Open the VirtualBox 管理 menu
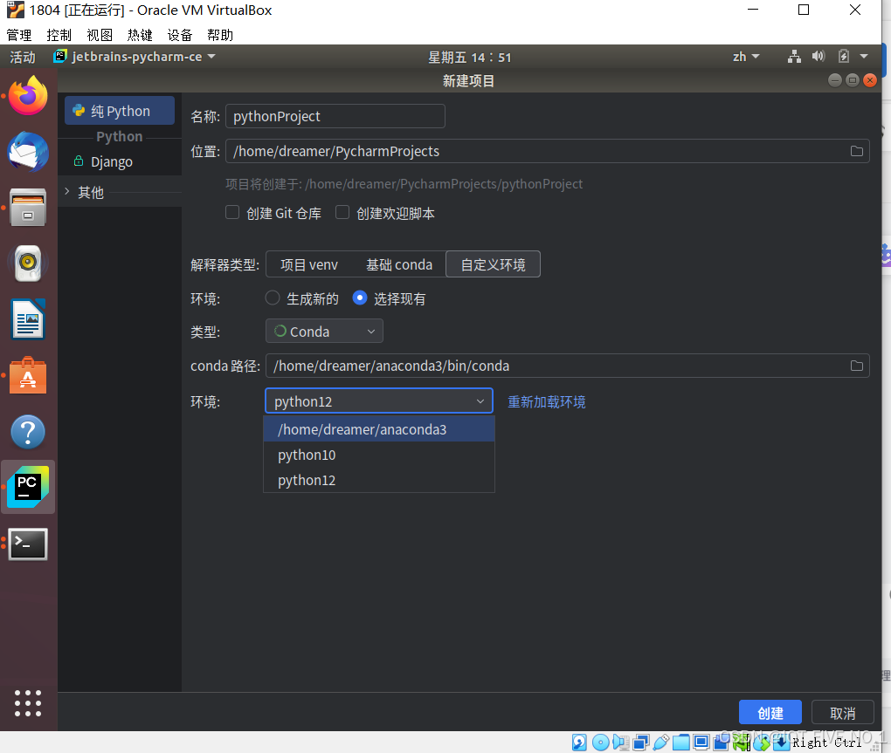The height and width of the screenshot is (753, 891). click(x=18, y=35)
